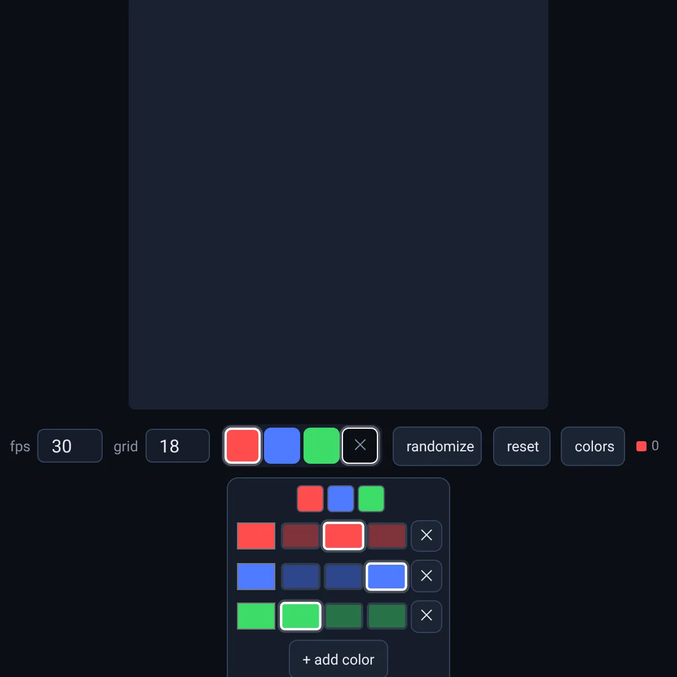Add a new color rule

click(338, 659)
